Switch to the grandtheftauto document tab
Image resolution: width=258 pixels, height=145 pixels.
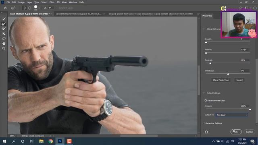(x=79, y=14)
